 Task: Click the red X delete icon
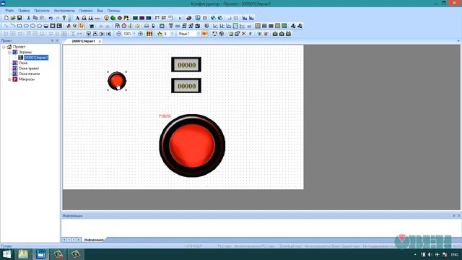tap(244, 34)
